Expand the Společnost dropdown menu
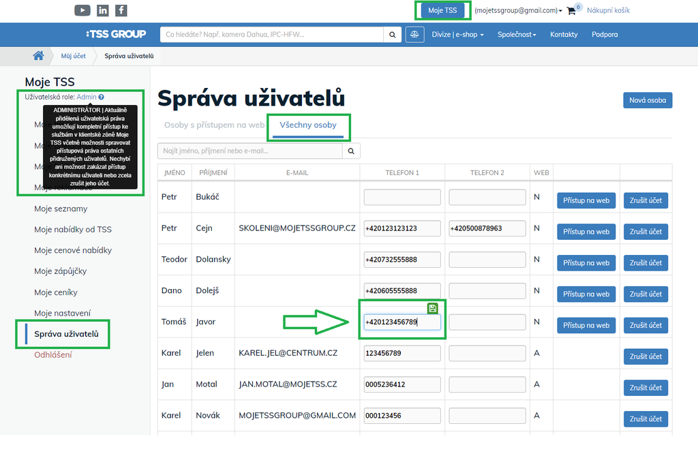698x473 pixels. tap(517, 35)
